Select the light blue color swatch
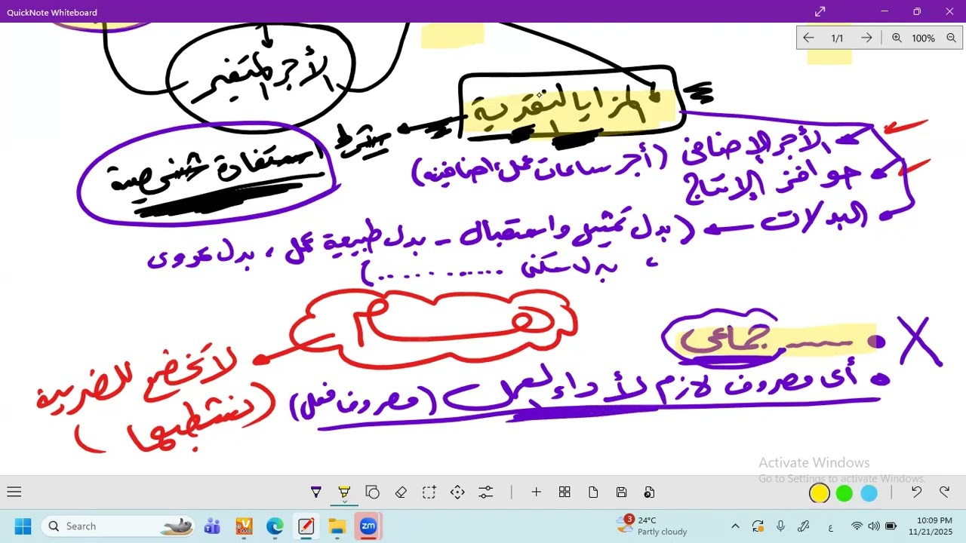The width and height of the screenshot is (966, 543). pyautogui.click(x=869, y=493)
